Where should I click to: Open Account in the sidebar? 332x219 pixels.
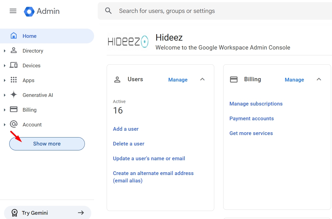coord(32,125)
